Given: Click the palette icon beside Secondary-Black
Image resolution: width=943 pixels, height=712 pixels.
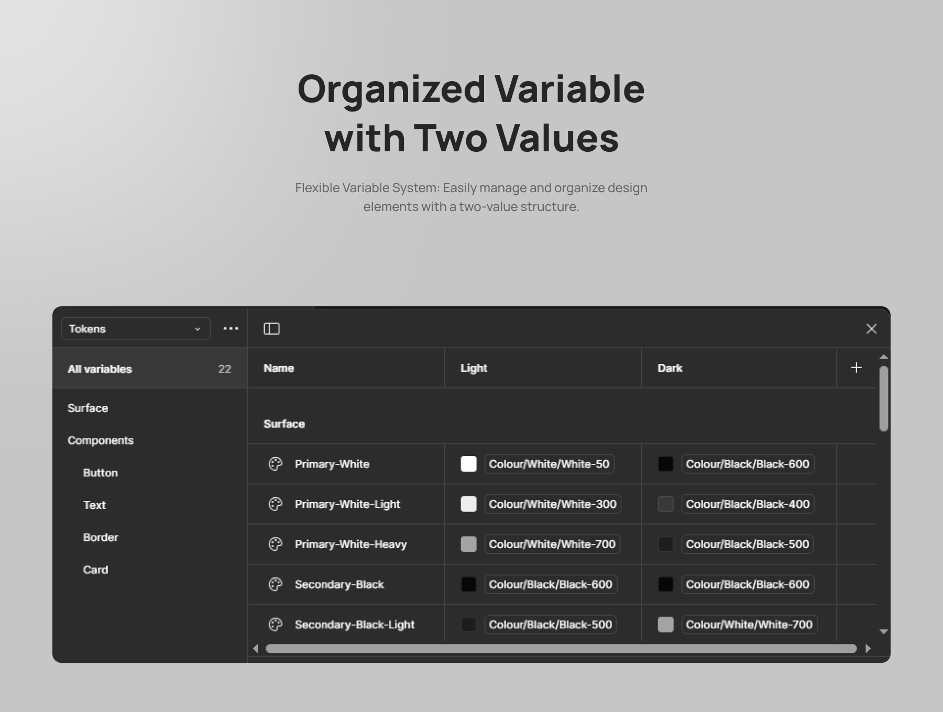Looking at the screenshot, I should click(x=276, y=584).
